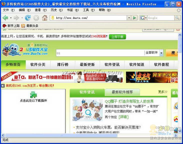Go to the home page icon
Screen dimensions: 183x144
[x=45, y=18]
